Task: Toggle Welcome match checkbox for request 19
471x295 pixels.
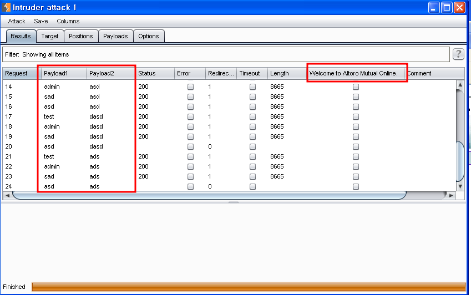Action: [x=356, y=136]
